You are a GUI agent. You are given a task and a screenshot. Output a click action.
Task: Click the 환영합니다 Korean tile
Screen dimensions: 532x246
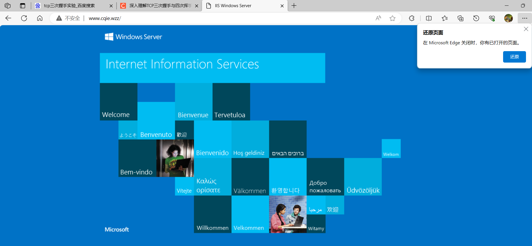pos(288,177)
